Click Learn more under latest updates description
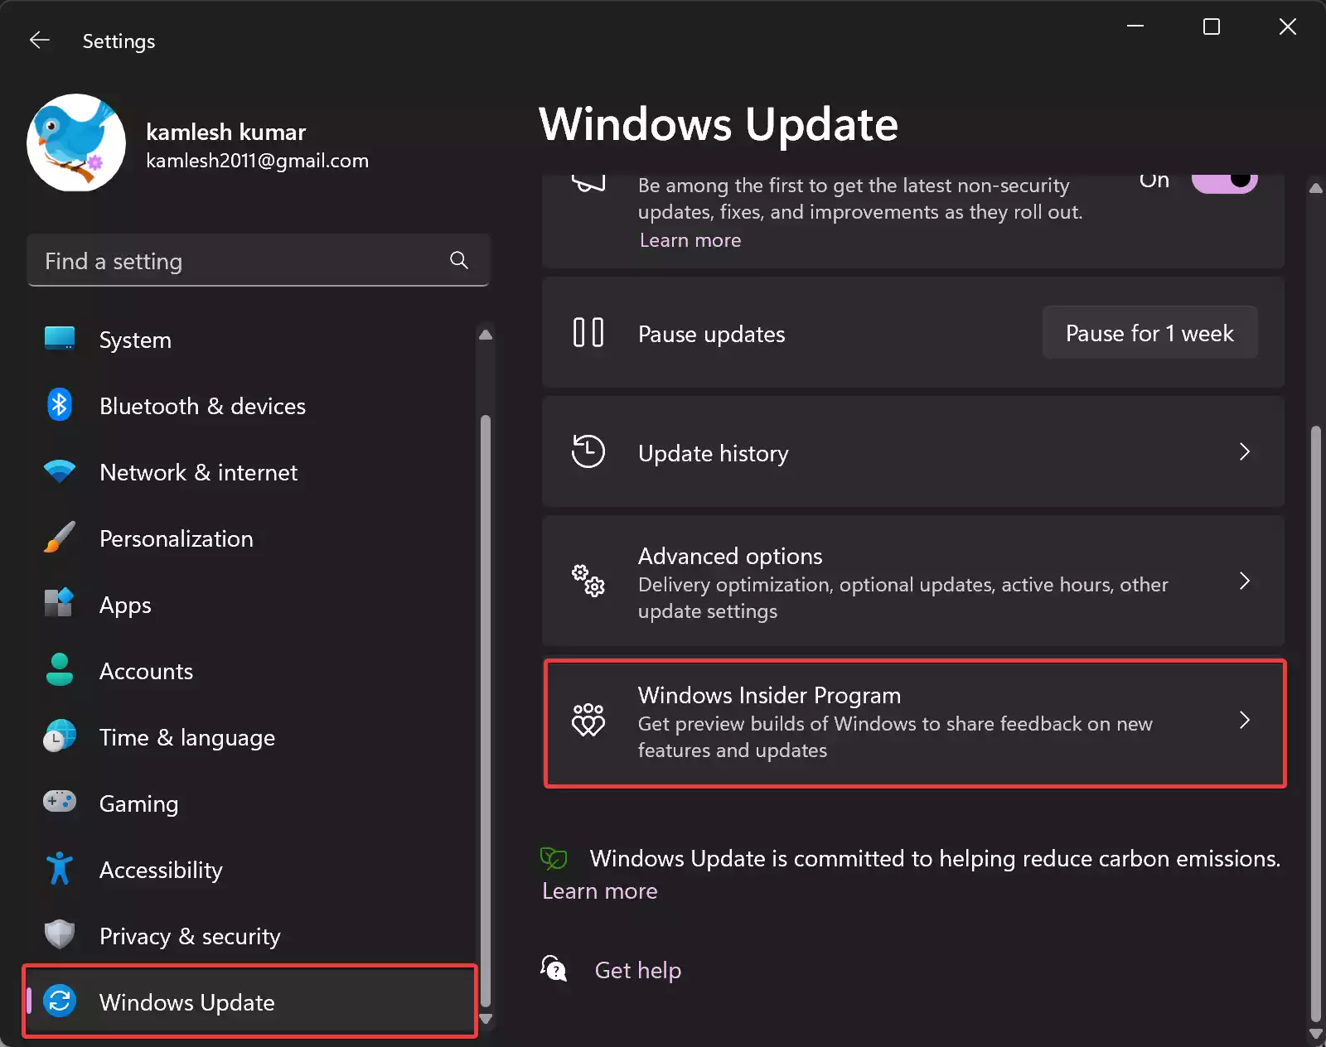This screenshot has width=1326, height=1047. point(690,240)
